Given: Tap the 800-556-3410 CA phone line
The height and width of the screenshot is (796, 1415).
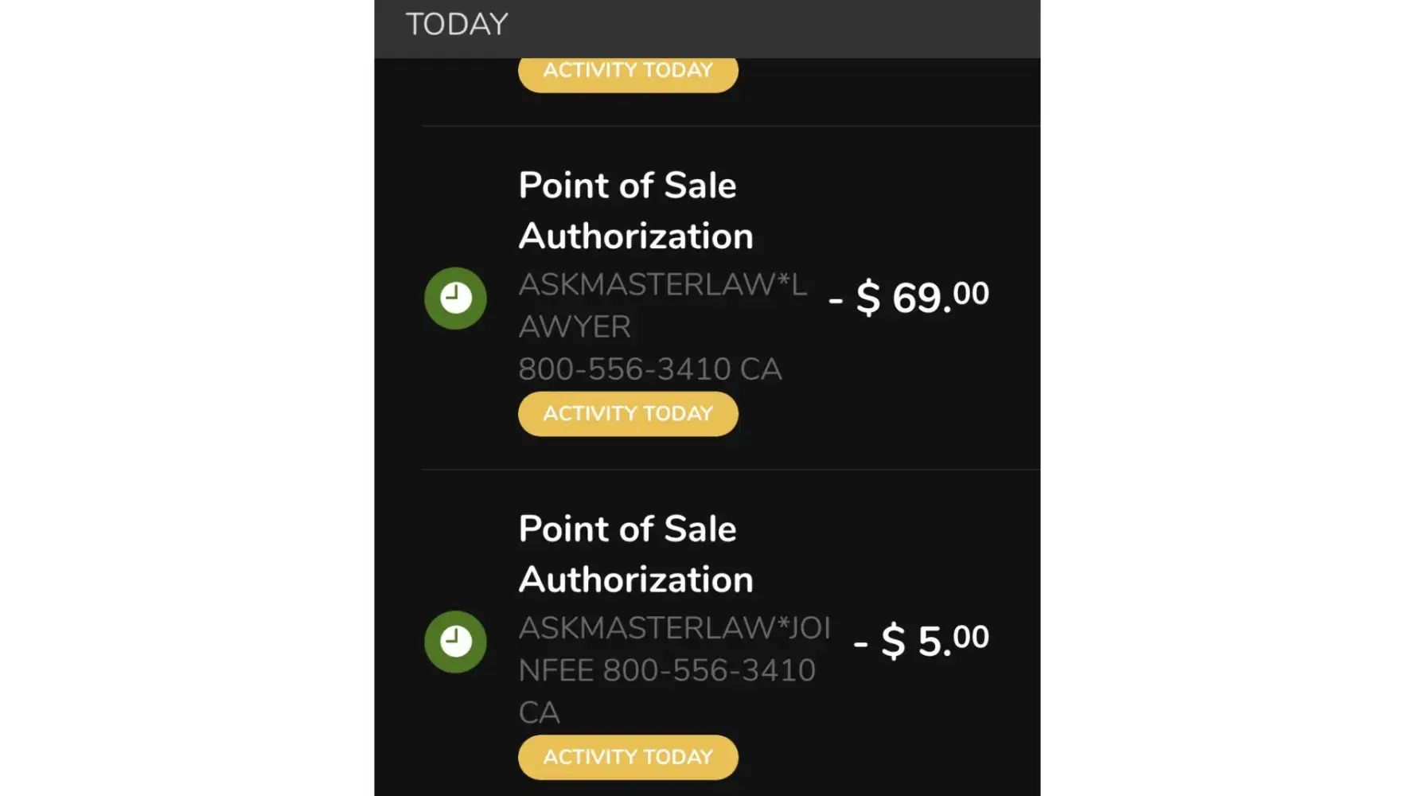Looking at the screenshot, I should click(649, 369).
